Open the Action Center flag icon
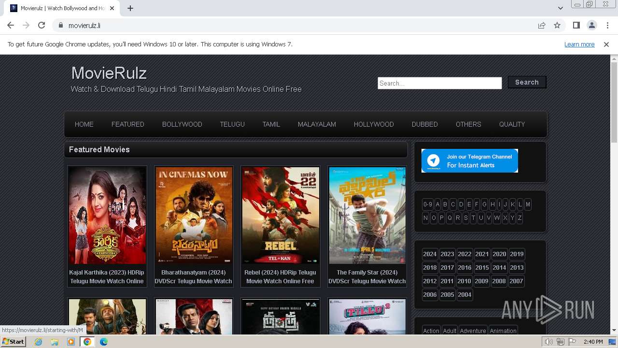618x348 pixels. click(572, 342)
